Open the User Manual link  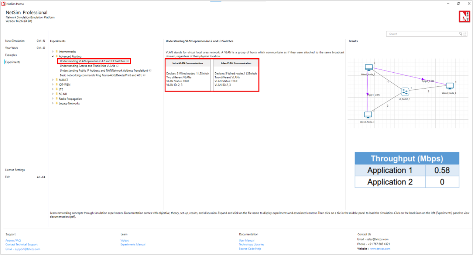[x=246, y=240]
